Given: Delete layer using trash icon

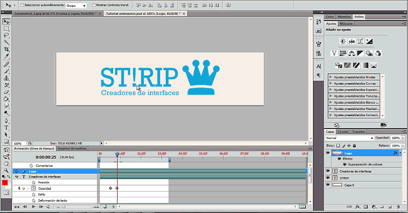Looking at the screenshot, I should coord(398,207).
